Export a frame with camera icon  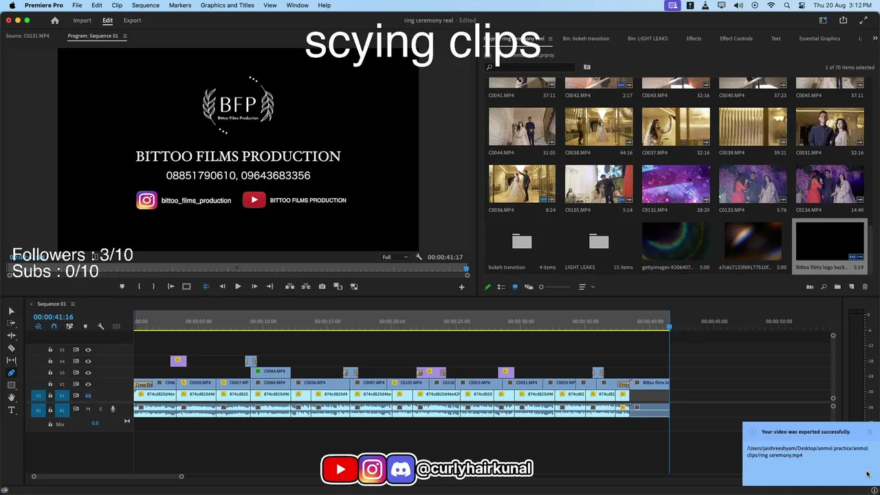pyautogui.click(x=322, y=287)
